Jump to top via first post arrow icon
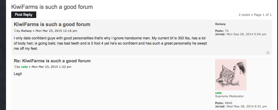Image resolution: width=278 pixels, height=110 pixels. (268, 53)
